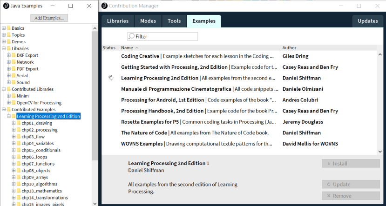
Task: Expand the chp01_drawing node
Action: pyautogui.click(x=14, y=123)
